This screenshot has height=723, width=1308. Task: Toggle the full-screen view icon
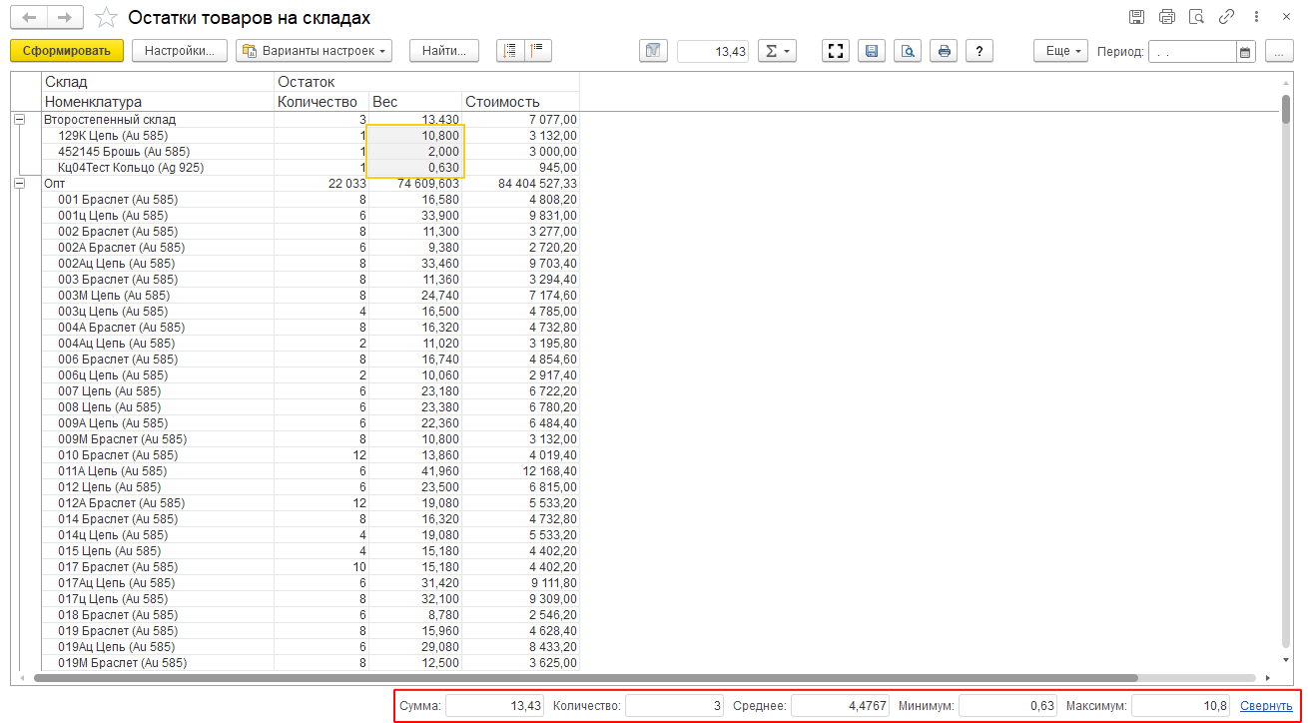836,51
